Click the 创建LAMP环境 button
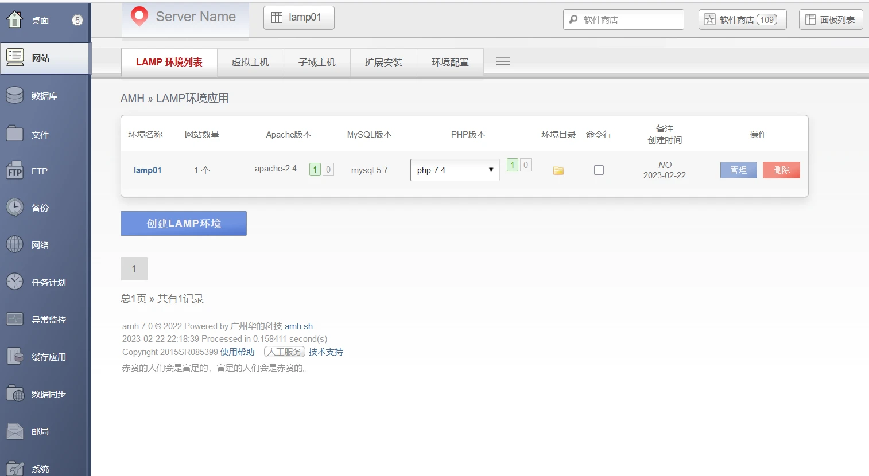Screen dimensions: 869x476 pyautogui.click(x=184, y=224)
